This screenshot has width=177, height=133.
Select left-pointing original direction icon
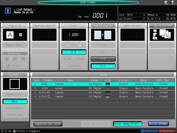tap(7, 59)
